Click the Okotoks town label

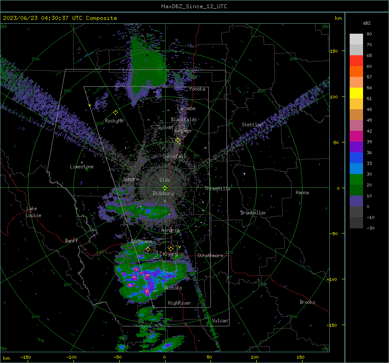173,288
